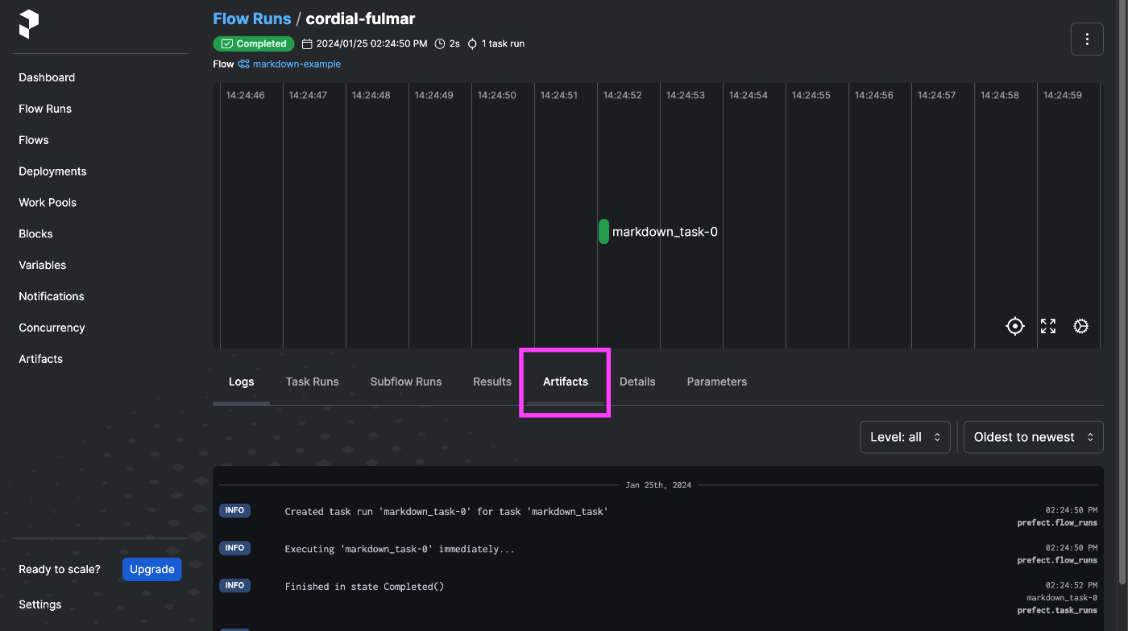Screen dimensions: 1128x631
Task: Click the INFO badge on Created log
Action: click(234, 511)
